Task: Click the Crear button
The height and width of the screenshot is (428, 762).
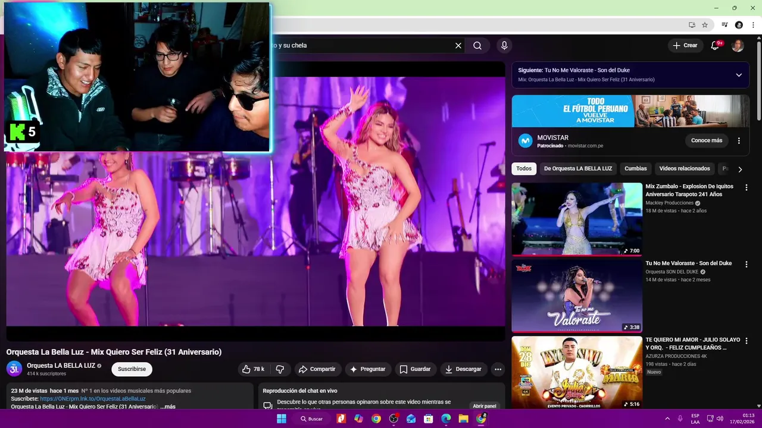Action: tap(685, 46)
